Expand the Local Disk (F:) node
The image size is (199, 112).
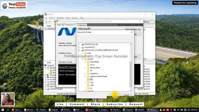click(80, 47)
